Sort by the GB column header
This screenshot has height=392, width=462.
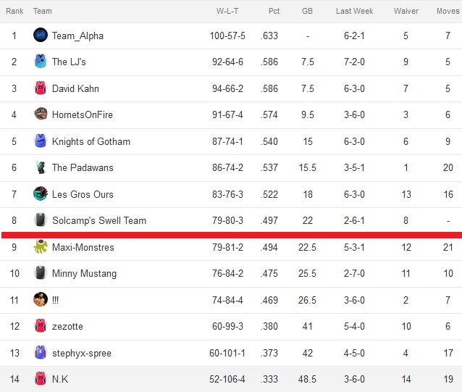pyautogui.click(x=307, y=11)
